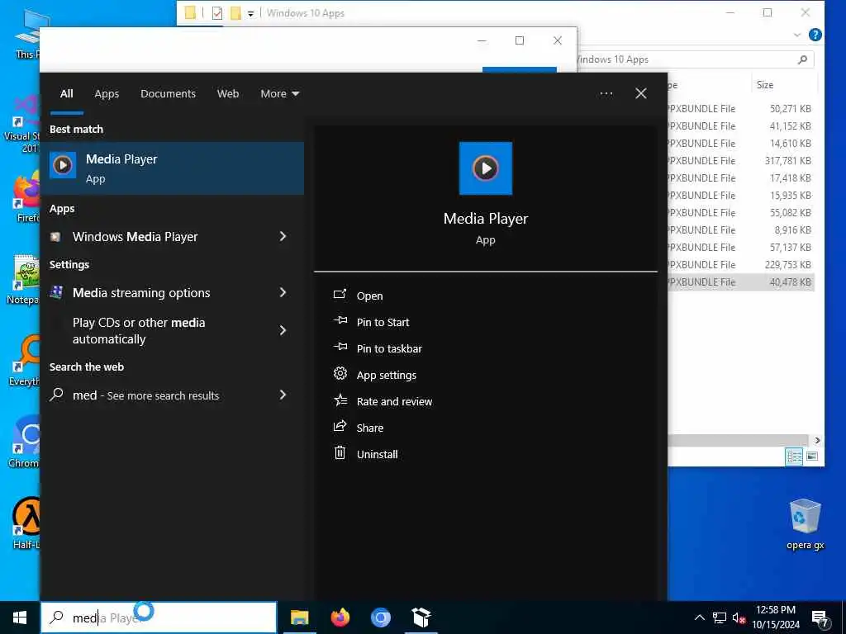Open File Explorer from taskbar
This screenshot has width=846, height=634.
click(299, 617)
